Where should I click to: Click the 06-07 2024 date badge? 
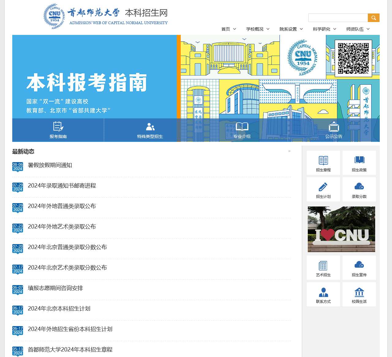[x=18, y=290]
